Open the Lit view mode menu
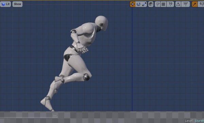Image resolution: width=204 pixels, height=123 pixels. (5, 4)
